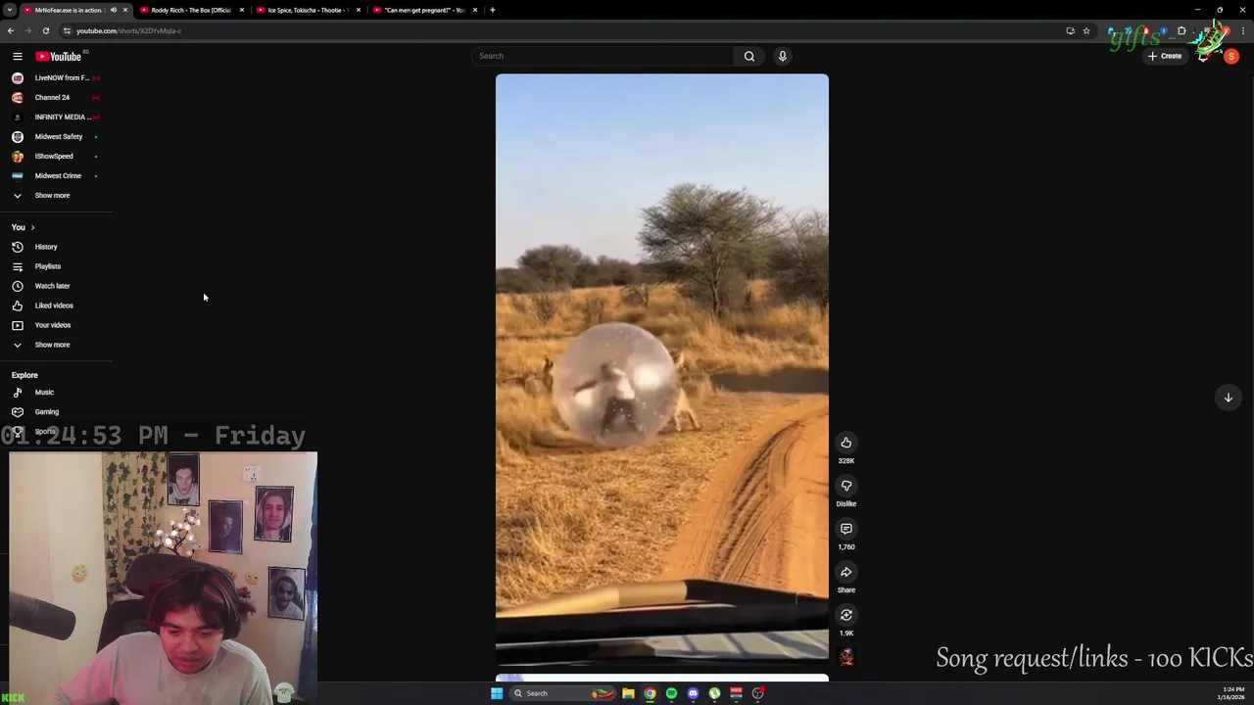This screenshot has width=1254, height=705.
Task: Click the install app icon in address bar
Action: [1070, 30]
